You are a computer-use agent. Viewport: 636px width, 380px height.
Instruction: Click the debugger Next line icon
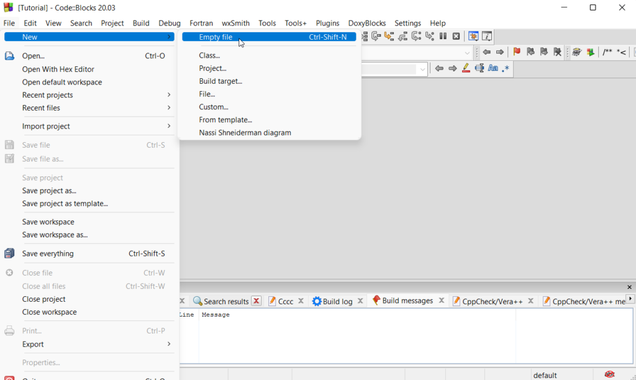click(376, 37)
